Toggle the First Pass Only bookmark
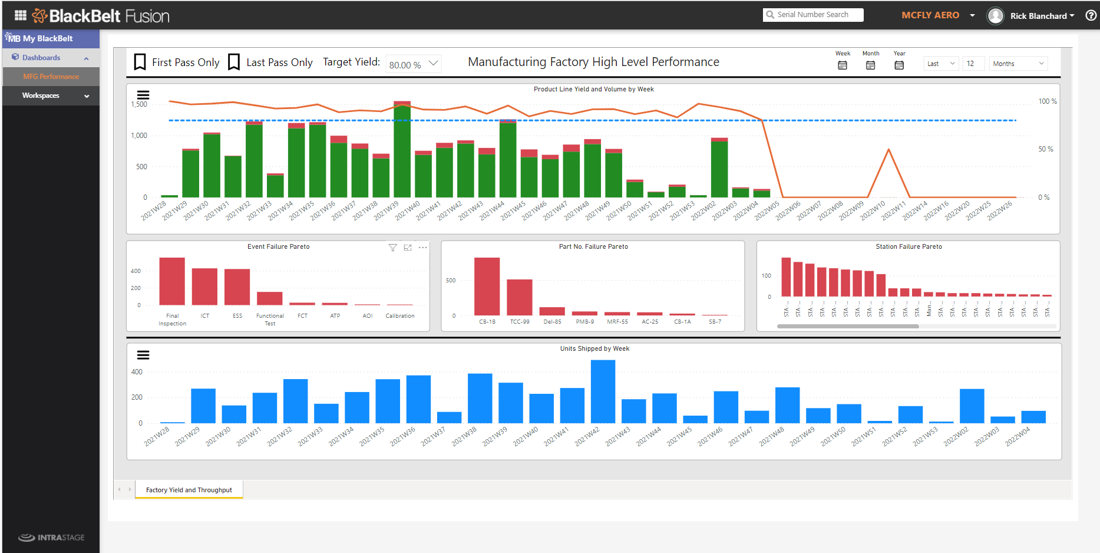1100x553 pixels. click(x=140, y=62)
